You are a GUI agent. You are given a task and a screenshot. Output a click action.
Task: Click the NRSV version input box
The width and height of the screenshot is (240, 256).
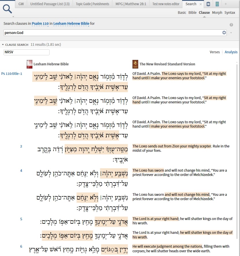pos(27,52)
